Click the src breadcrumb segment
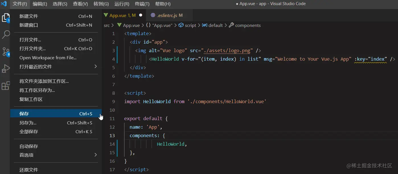398x174 pixels. pyautogui.click(x=106, y=25)
